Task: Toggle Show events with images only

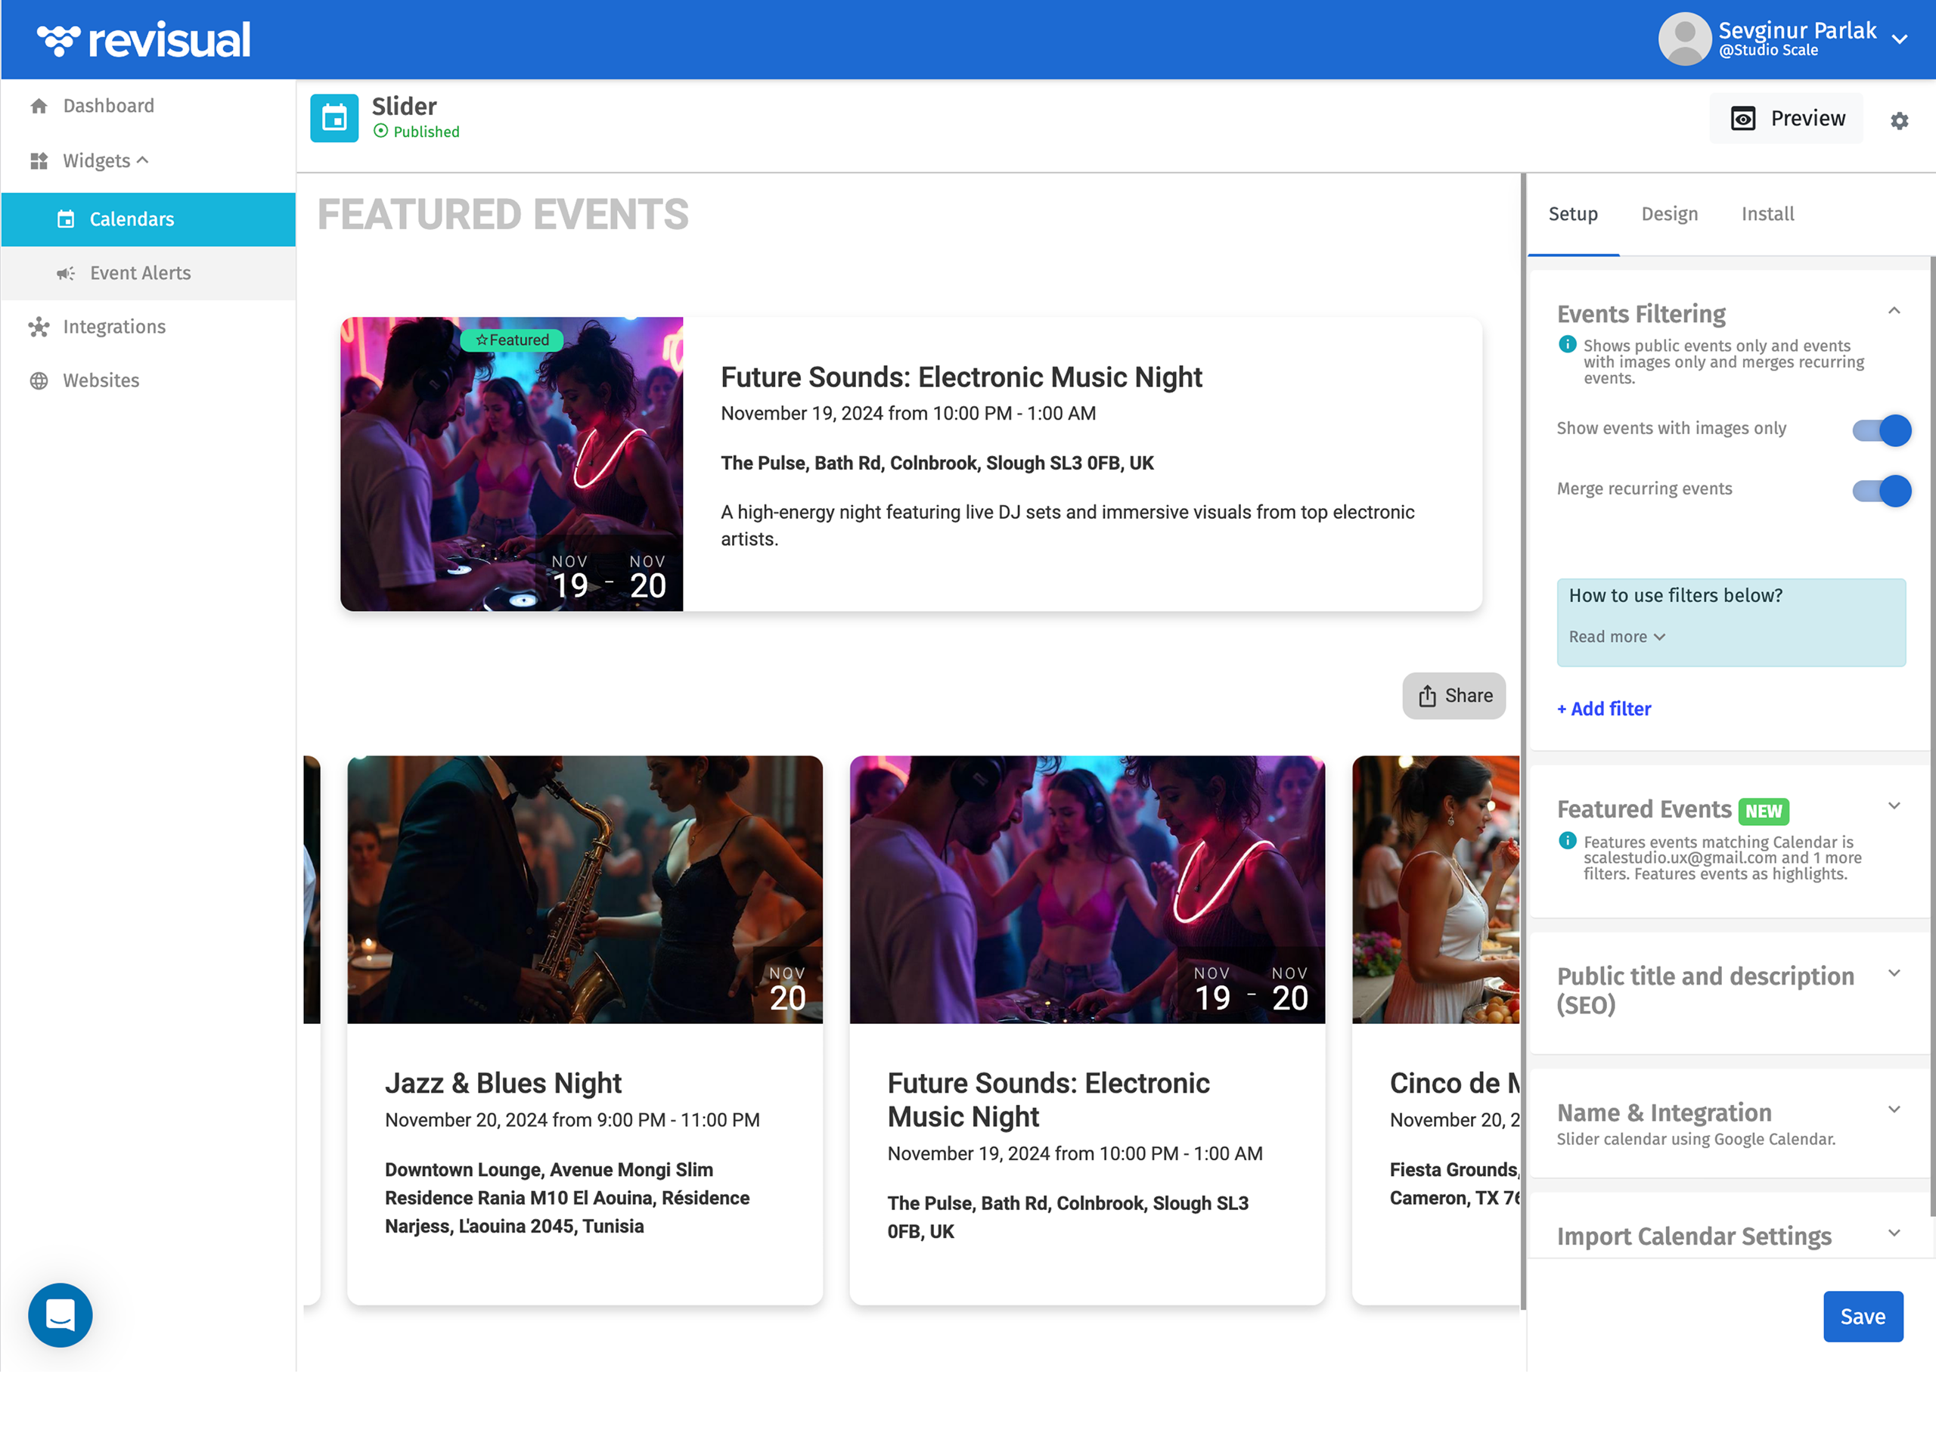Action: coord(1881,430)
